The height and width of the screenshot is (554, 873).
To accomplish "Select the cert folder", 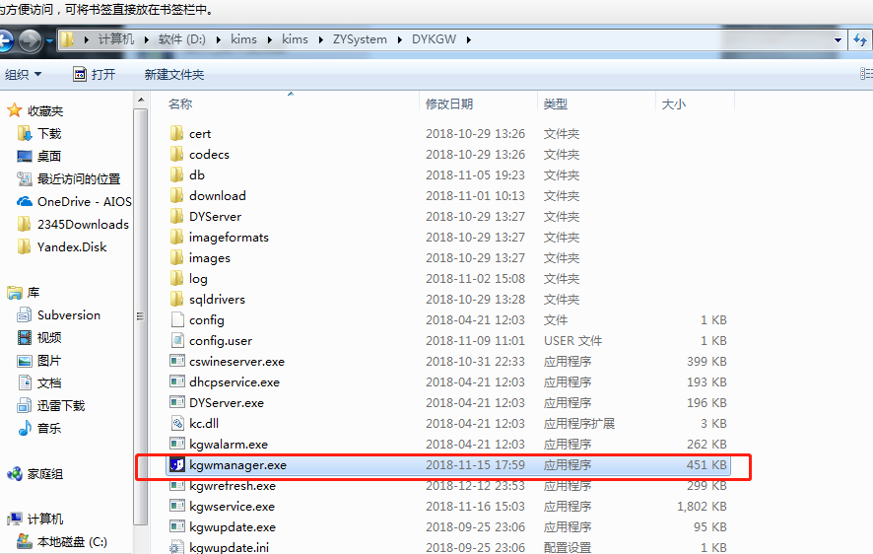I will 200,134.
